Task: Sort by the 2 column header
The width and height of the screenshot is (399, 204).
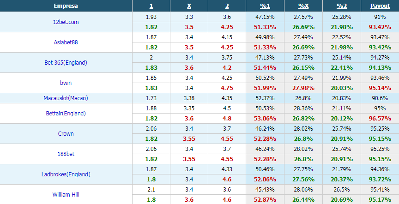Action: point(227,6)
